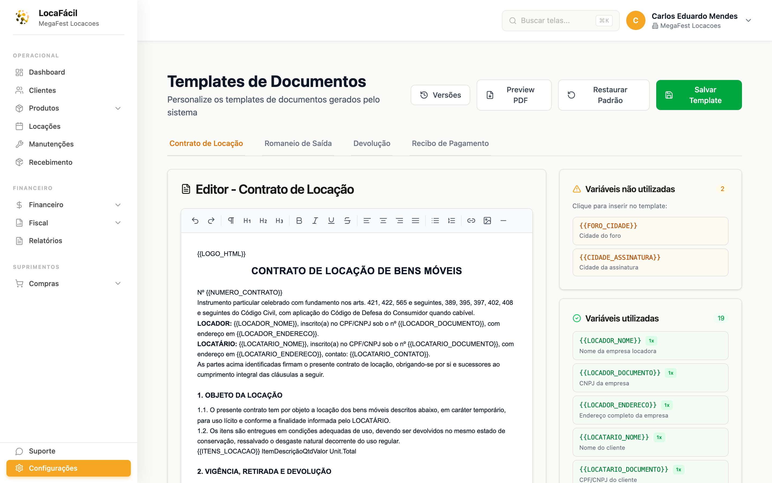The image size is (772, 483).
Task: Click the check icon beside Variáveis utilizadas
Action: pos(577,318)
